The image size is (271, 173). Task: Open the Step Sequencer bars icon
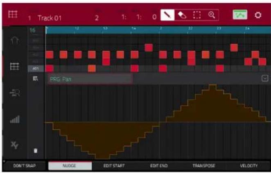point(15,119)
